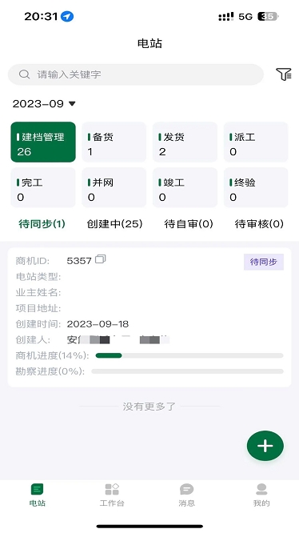
Task: Go to 我的 profile icon
Action: point(261,490)
